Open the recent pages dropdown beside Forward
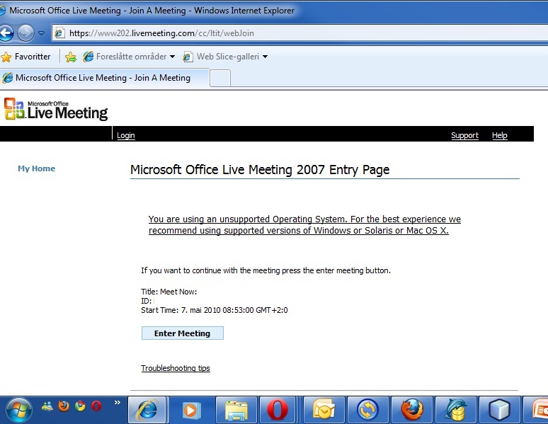This screenshot has width=548, height=424. tap(41, 33)
